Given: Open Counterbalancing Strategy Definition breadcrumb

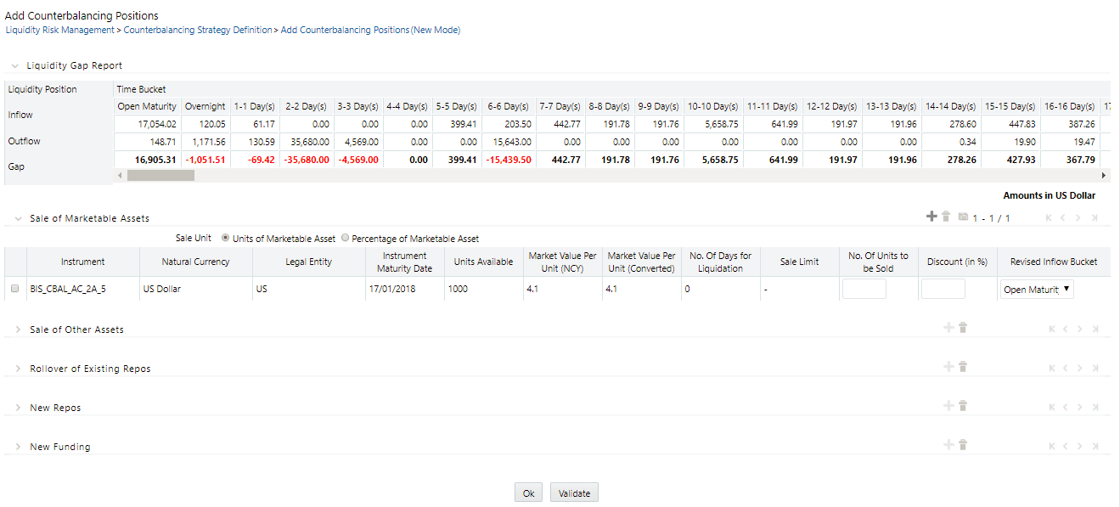Looking at the screenshot, I should (198, 30).
